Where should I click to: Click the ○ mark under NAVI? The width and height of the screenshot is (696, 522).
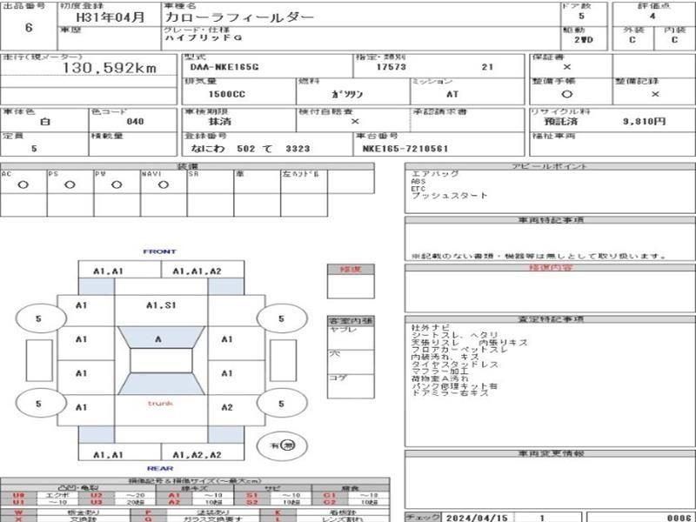pos(164,184)
